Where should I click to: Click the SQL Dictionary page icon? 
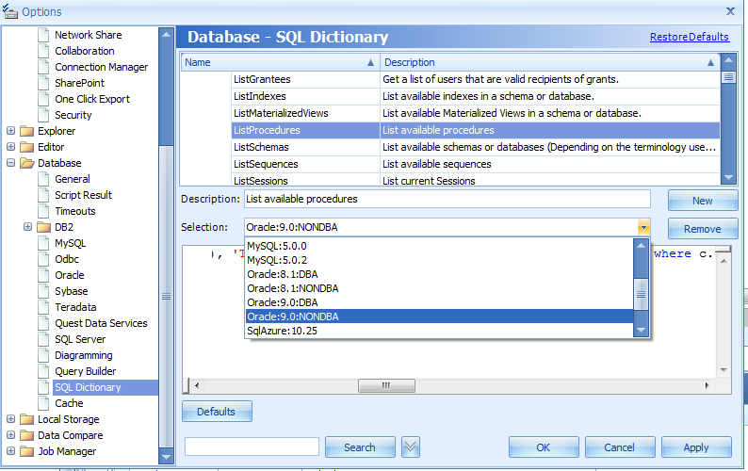(x=43, y=387)
